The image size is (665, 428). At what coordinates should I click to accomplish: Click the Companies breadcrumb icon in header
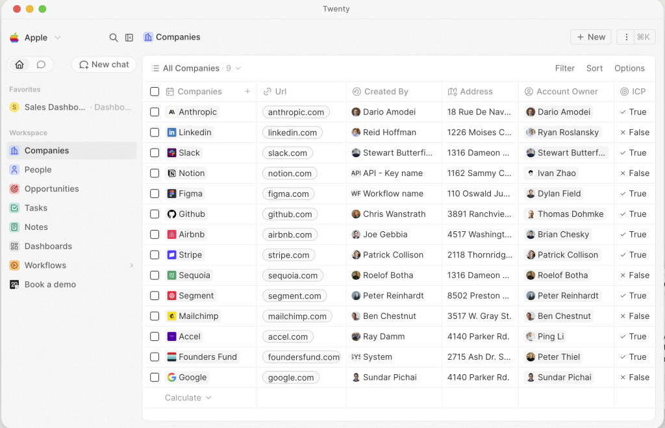[x=148, y=37]
